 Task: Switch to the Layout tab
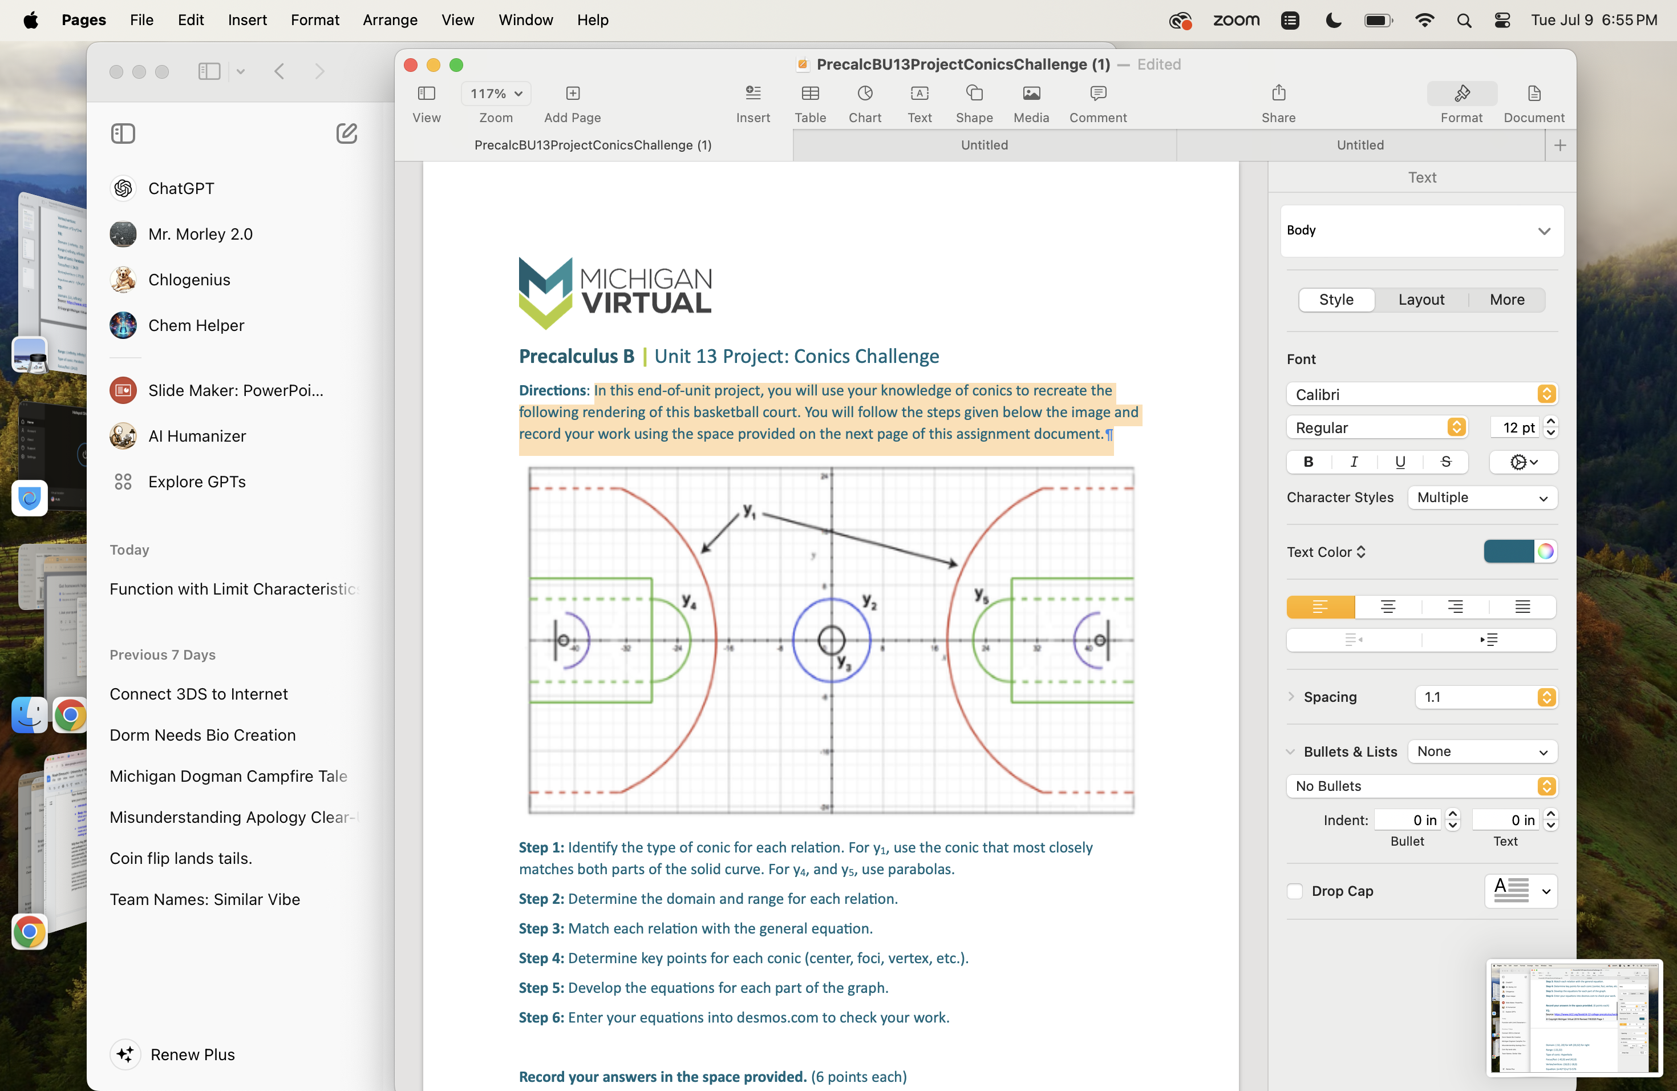tap(1420, 300)
